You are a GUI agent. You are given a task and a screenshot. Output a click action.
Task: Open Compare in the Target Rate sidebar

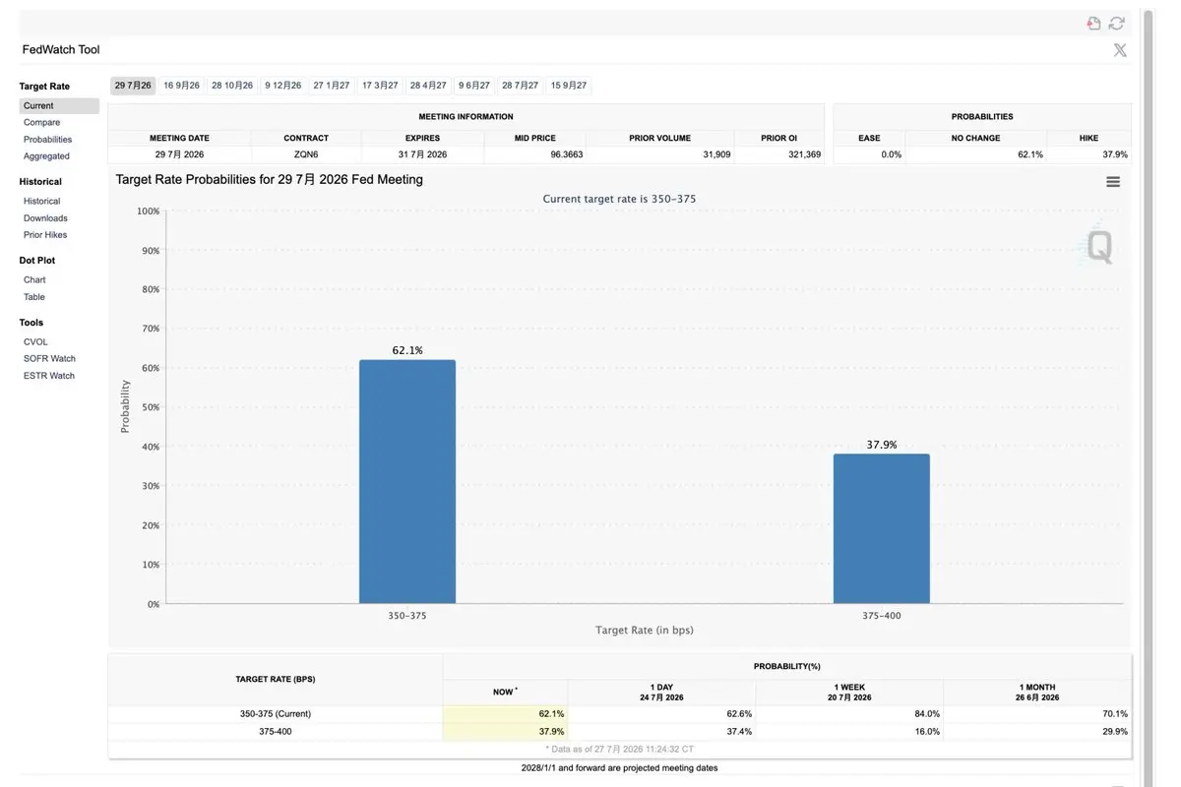click(42, 123)
